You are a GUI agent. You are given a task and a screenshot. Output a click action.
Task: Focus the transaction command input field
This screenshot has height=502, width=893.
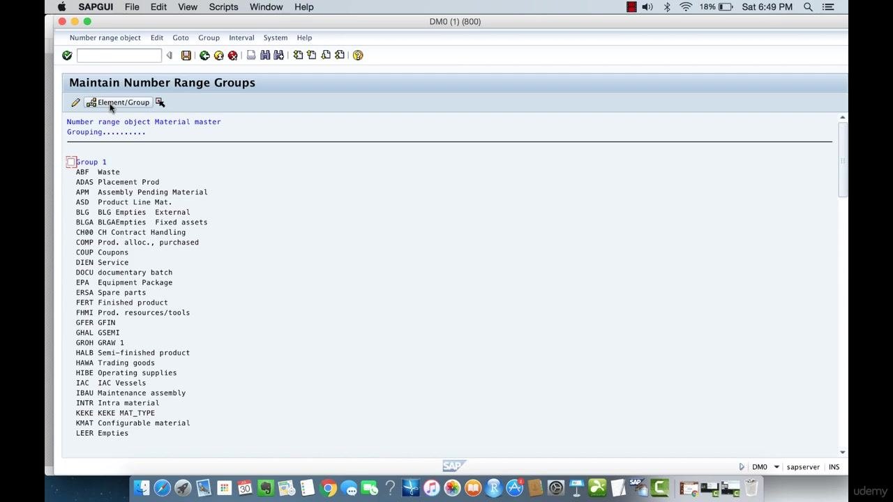click(119, 55)
